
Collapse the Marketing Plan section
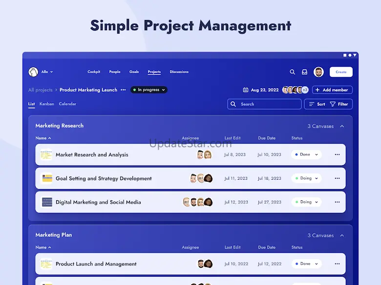(342, 236)
